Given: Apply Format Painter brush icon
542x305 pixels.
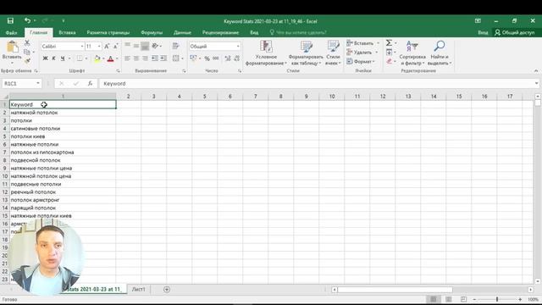Looking at the screenshot, I should tap(27, 61).
